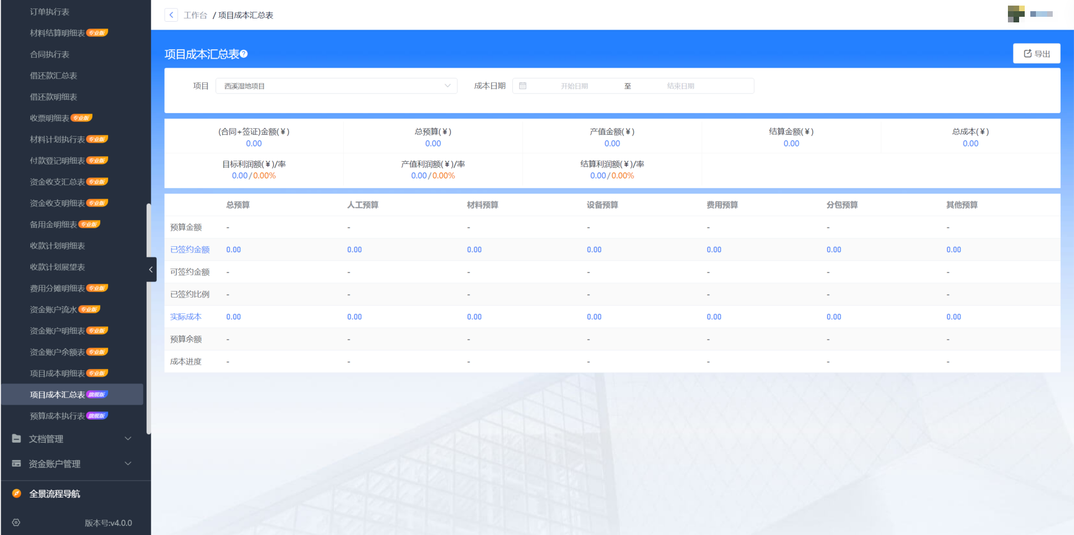1074x535 pixels.
Task: Open the 项目 dropdown showing 西溪湿地项目
Action: click(x=336, y=86)
